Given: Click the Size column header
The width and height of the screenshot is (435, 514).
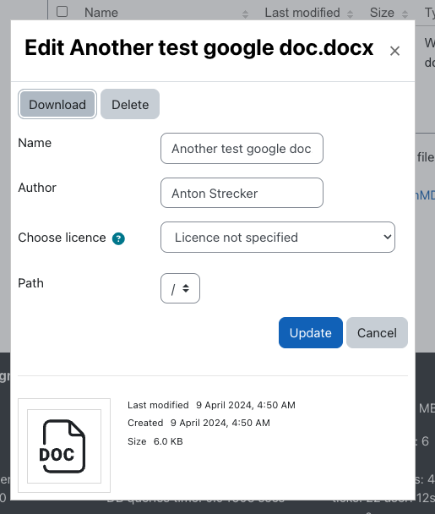Looking at the screenshot, I should (382, 13).
